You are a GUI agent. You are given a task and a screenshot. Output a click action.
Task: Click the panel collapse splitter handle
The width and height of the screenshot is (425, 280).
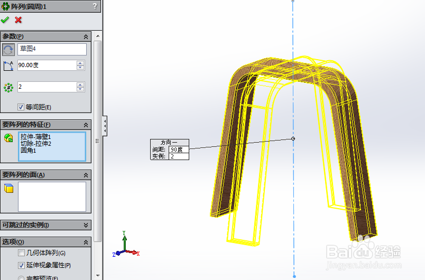click(x=105, y=126)
